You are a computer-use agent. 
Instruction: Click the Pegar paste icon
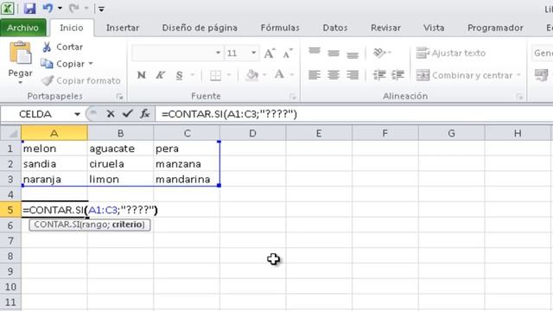click(21, 53)
